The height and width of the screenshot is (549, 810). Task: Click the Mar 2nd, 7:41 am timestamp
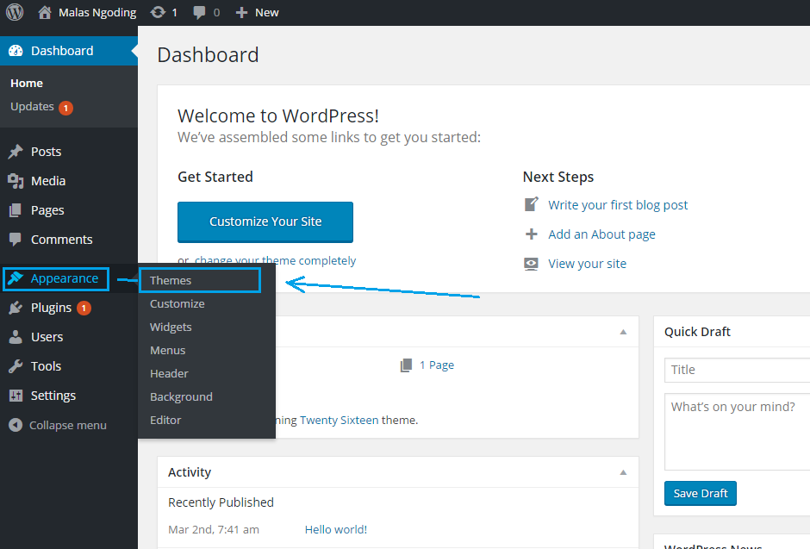tap(214, 529)
